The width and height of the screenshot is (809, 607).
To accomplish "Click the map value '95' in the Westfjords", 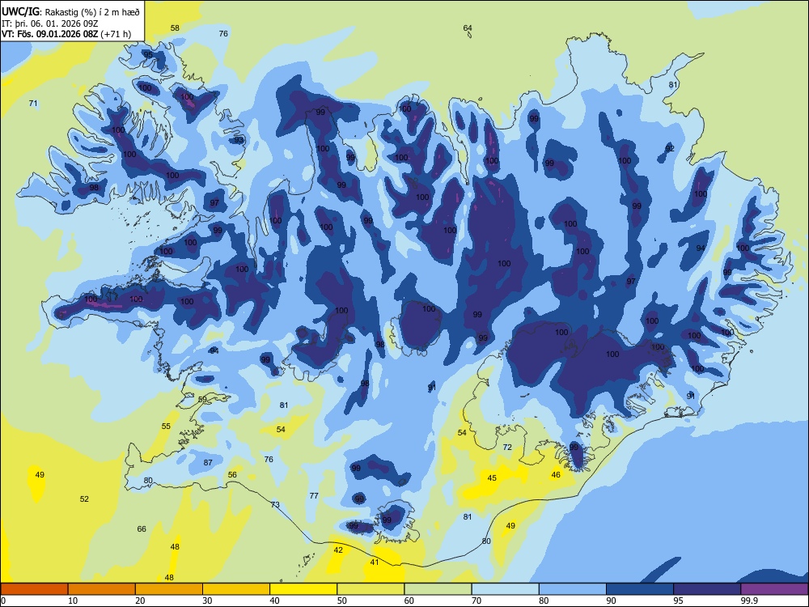I will coord(148,54).
